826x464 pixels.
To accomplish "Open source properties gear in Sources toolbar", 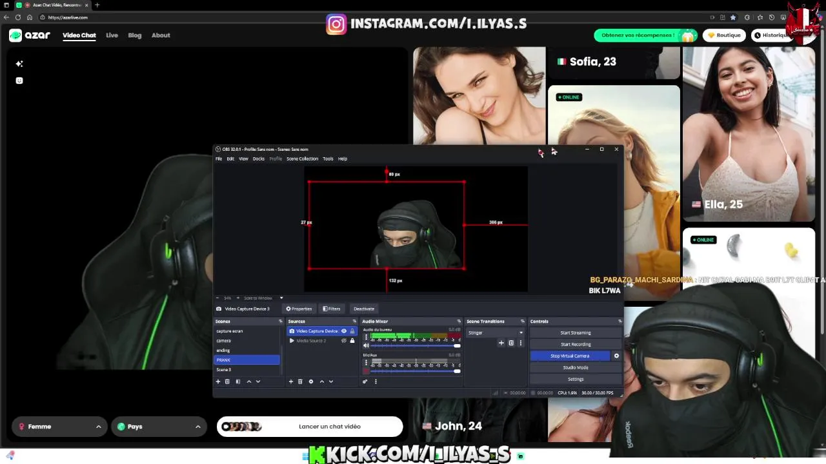I will [x=311, y=382].
